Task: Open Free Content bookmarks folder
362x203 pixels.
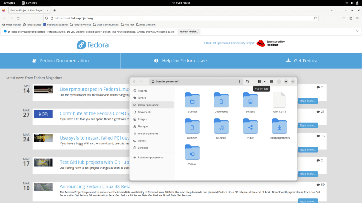Action: pyautogui.click(x=146, y=25)
